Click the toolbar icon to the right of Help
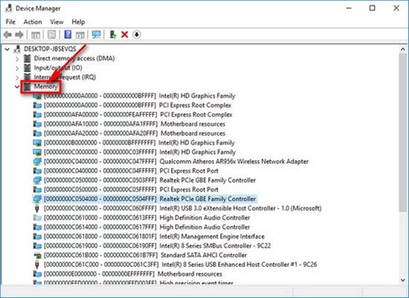The width and height of the screenshot is (409, 298). click(x=80, y=35)
